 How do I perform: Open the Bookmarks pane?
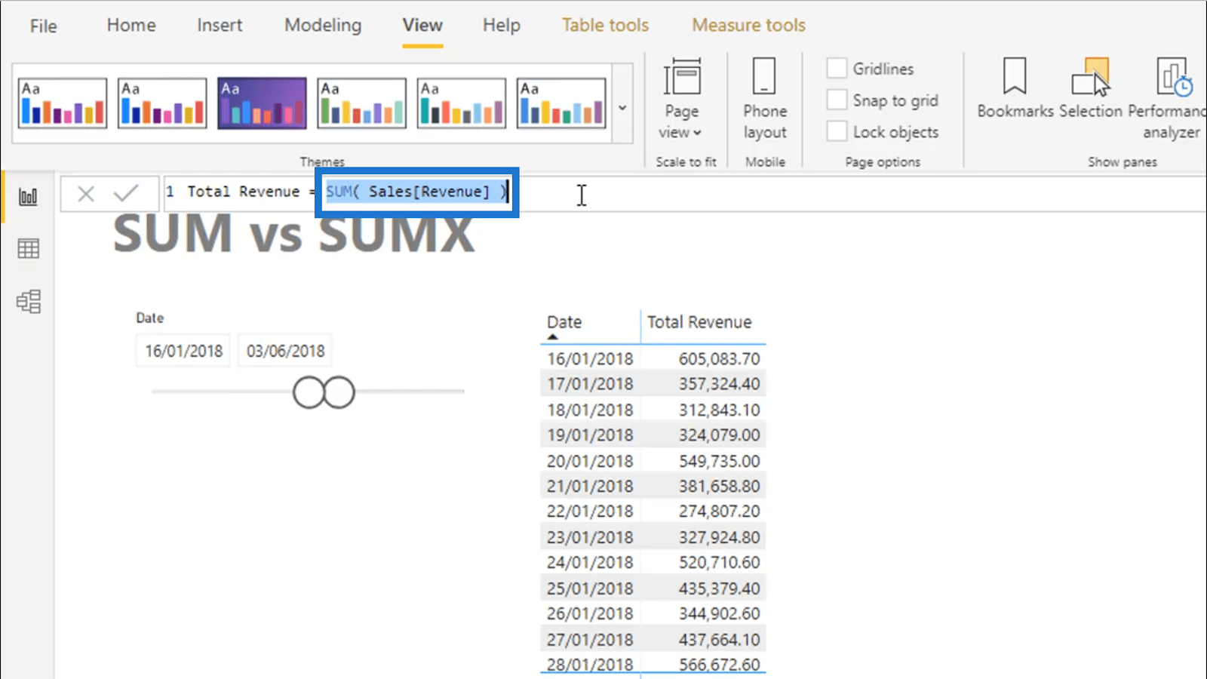coord(1015,88)
